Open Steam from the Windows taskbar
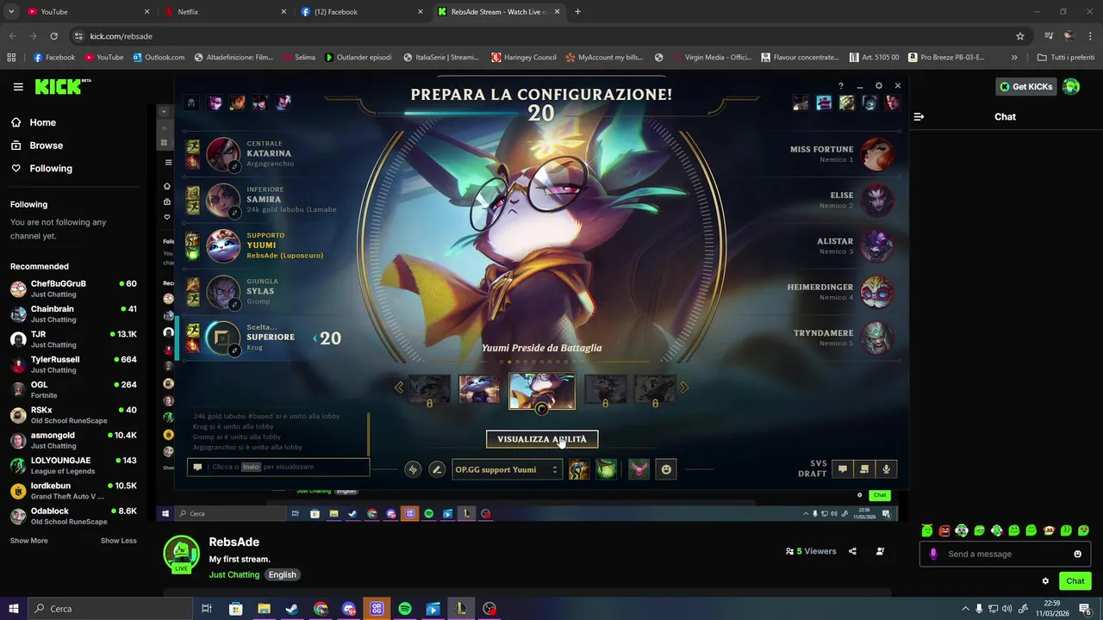The height and width of the screenshot is (620, 1103). click(292, 609)
